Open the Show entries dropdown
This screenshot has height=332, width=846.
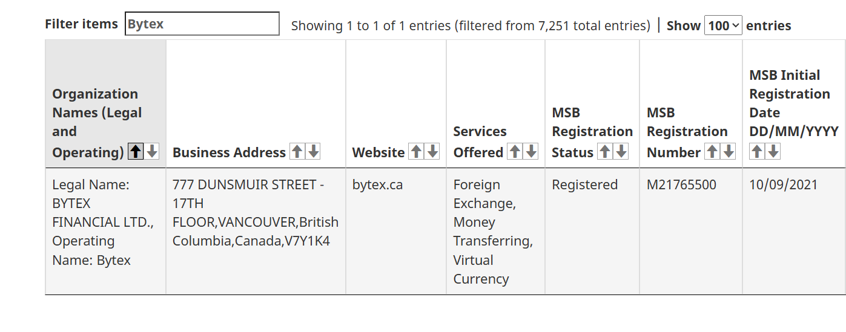723,25
